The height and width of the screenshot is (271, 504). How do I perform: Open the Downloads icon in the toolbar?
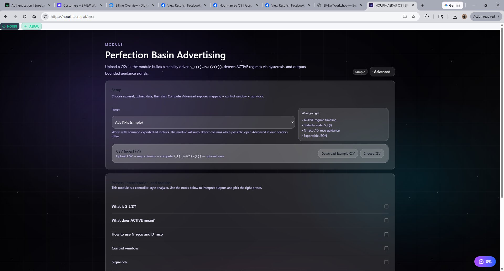point(455,16)
